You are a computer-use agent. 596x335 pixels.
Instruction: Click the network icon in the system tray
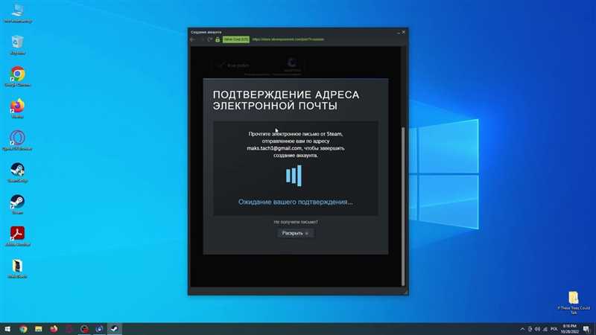click(545, 329)
